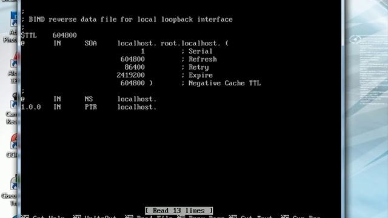The height and width of the screenshot is (218, 388).
Task: Click 'IN' on the SOA line
Action: pyautogui.click(x=57, y=43)
